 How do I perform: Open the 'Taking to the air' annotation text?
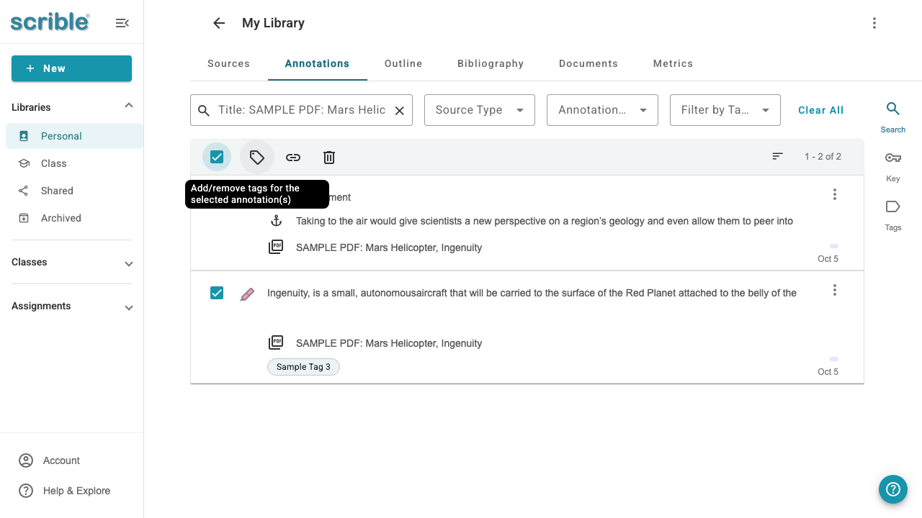click(x=545, y=221)
